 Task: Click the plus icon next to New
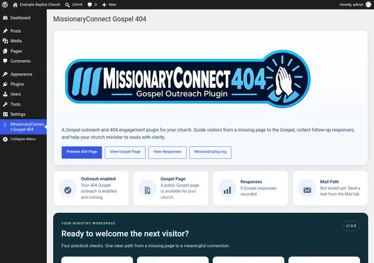104,5
